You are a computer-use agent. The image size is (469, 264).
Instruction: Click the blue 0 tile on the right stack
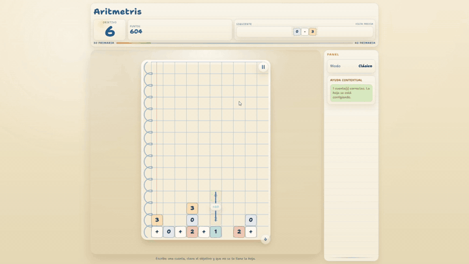click(x=251, y=220)
